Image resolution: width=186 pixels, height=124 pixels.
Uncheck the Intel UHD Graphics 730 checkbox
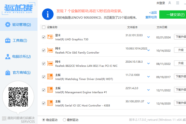[43, 37]
